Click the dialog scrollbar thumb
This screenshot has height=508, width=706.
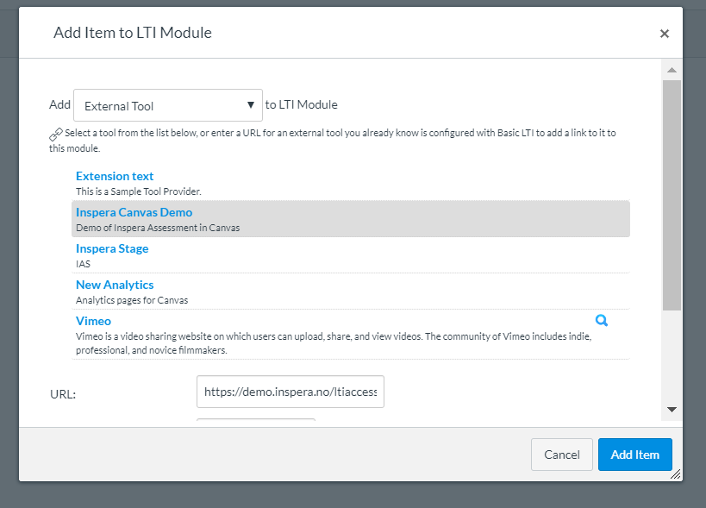[x=672, y=196]
